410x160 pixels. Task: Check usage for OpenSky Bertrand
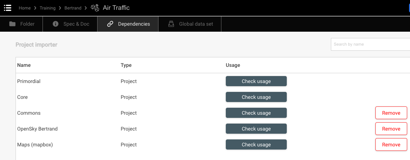pos(256,129)
